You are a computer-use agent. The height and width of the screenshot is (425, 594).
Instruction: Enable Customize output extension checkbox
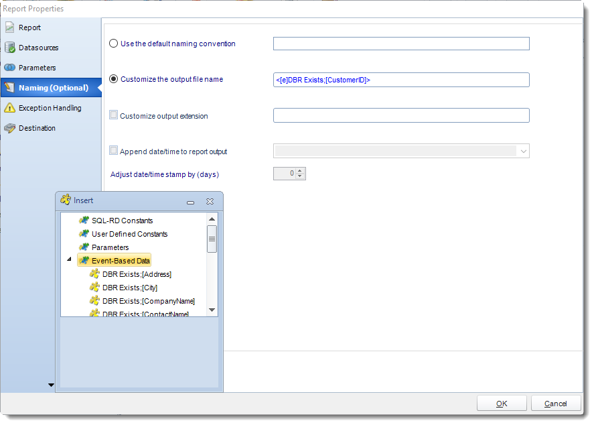click(113, 115)
